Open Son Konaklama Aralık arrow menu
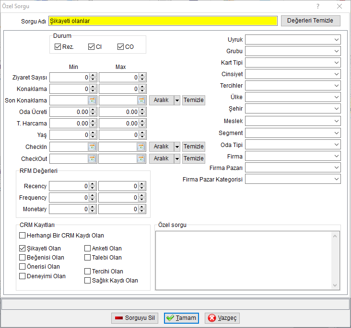The width and height of the screenshot is (351, 328). coord(177,101)
